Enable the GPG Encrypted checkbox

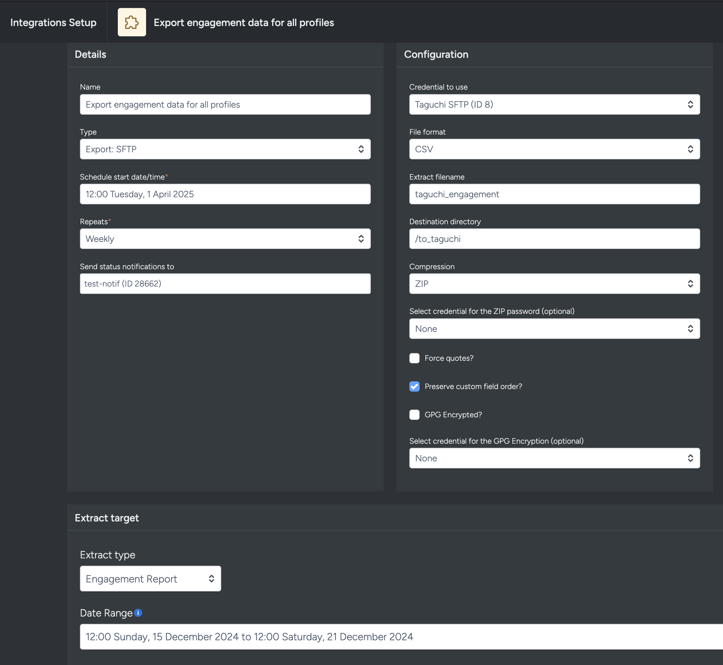(414, 414)
